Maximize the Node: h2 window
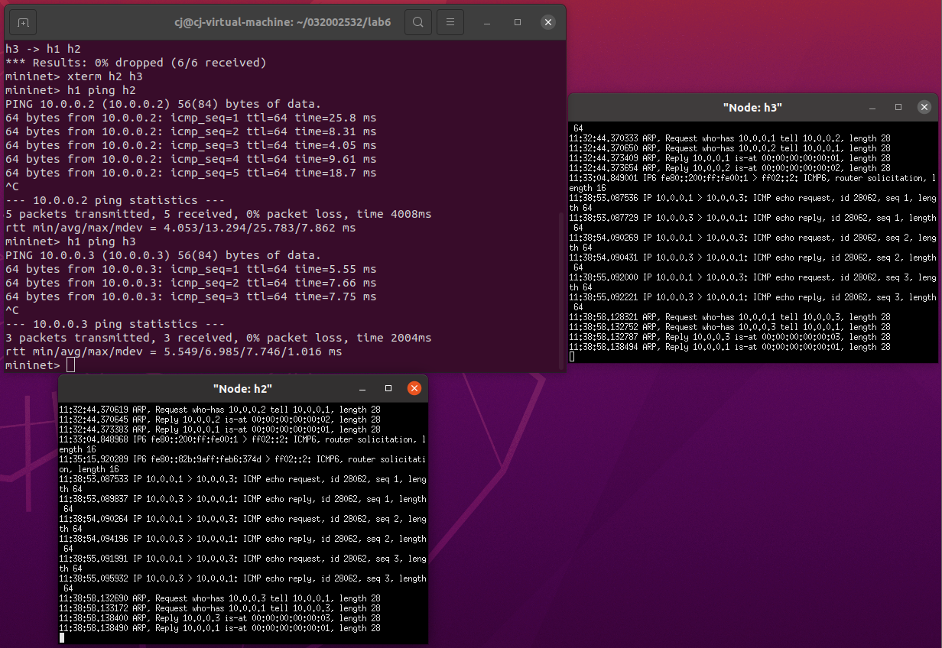The width and height of the screenshot is (942, 648). click(x=388, y=389)
